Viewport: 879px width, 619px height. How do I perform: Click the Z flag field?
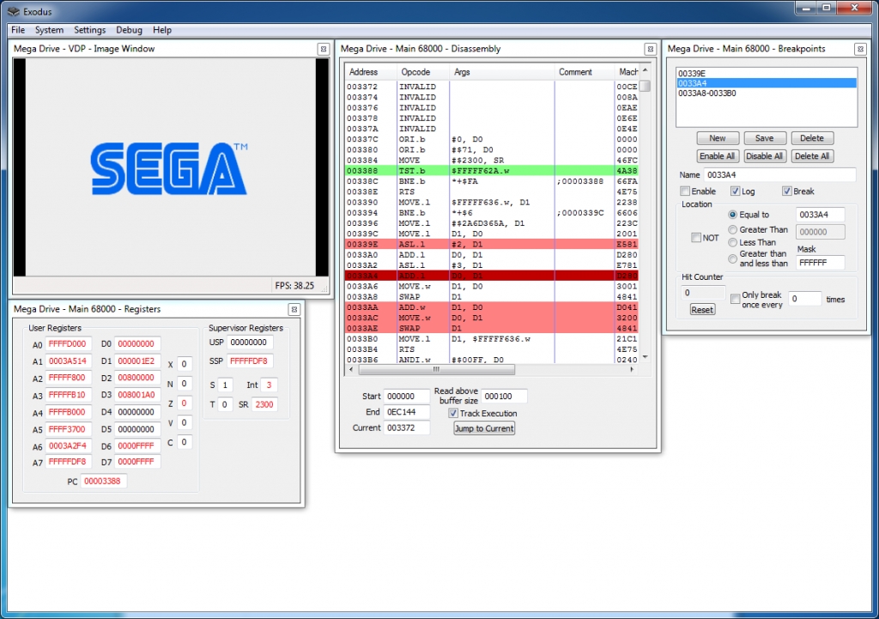(x=185, y=404)
